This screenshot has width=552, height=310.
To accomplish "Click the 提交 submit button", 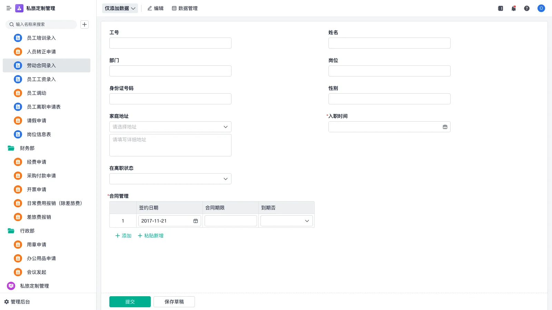I will click(130, 301).
